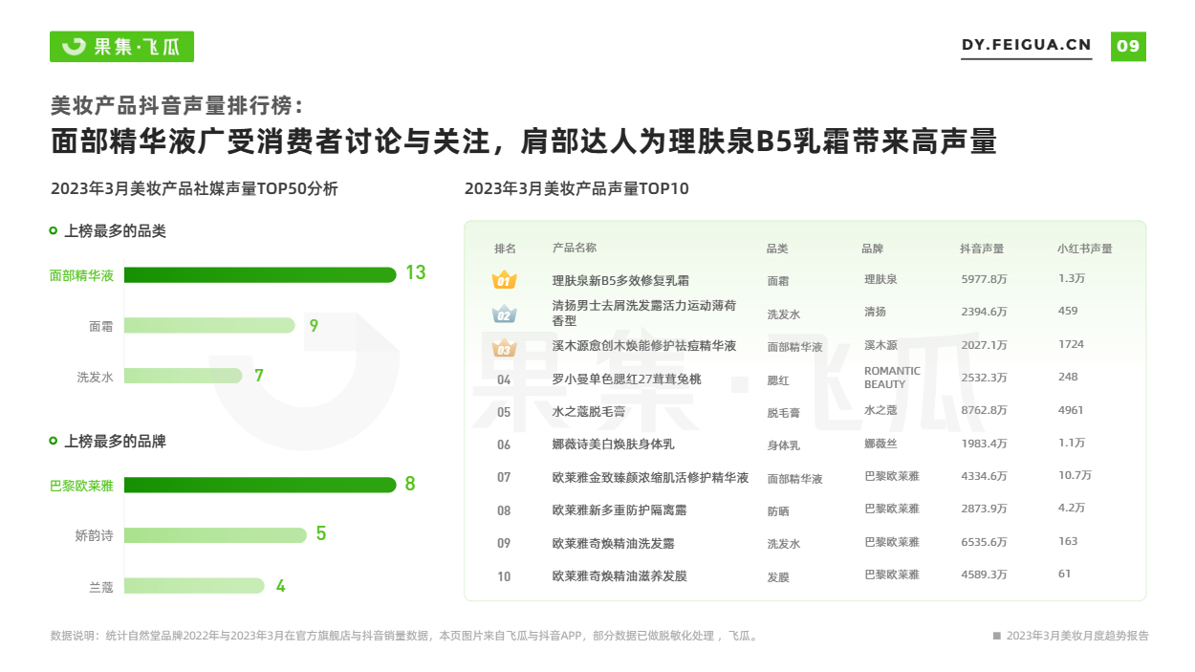Click the Xiaohongshu volume 1724
The height and width of the screenshot is (672, 1195).
click(1071, 344)
